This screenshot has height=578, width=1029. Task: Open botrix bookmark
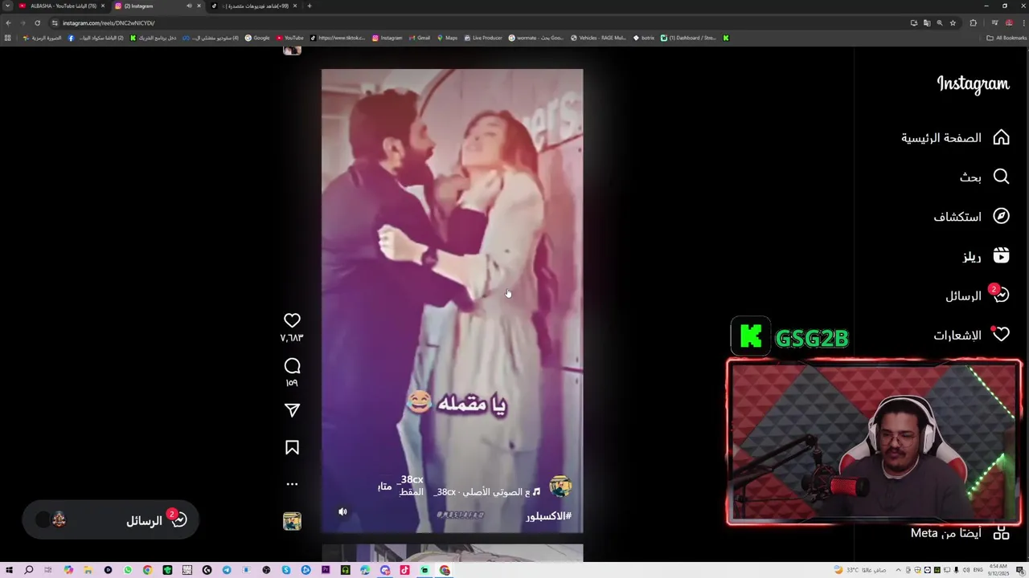click(x=644, y=38)
